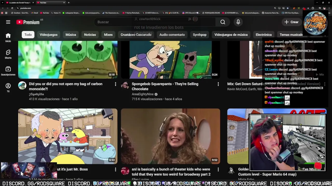Click the YouTube Premium logo

(28, 22)
